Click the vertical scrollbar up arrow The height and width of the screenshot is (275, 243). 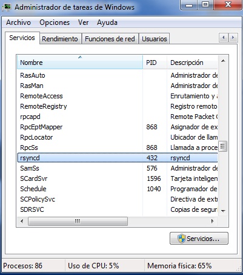point(223,61)
